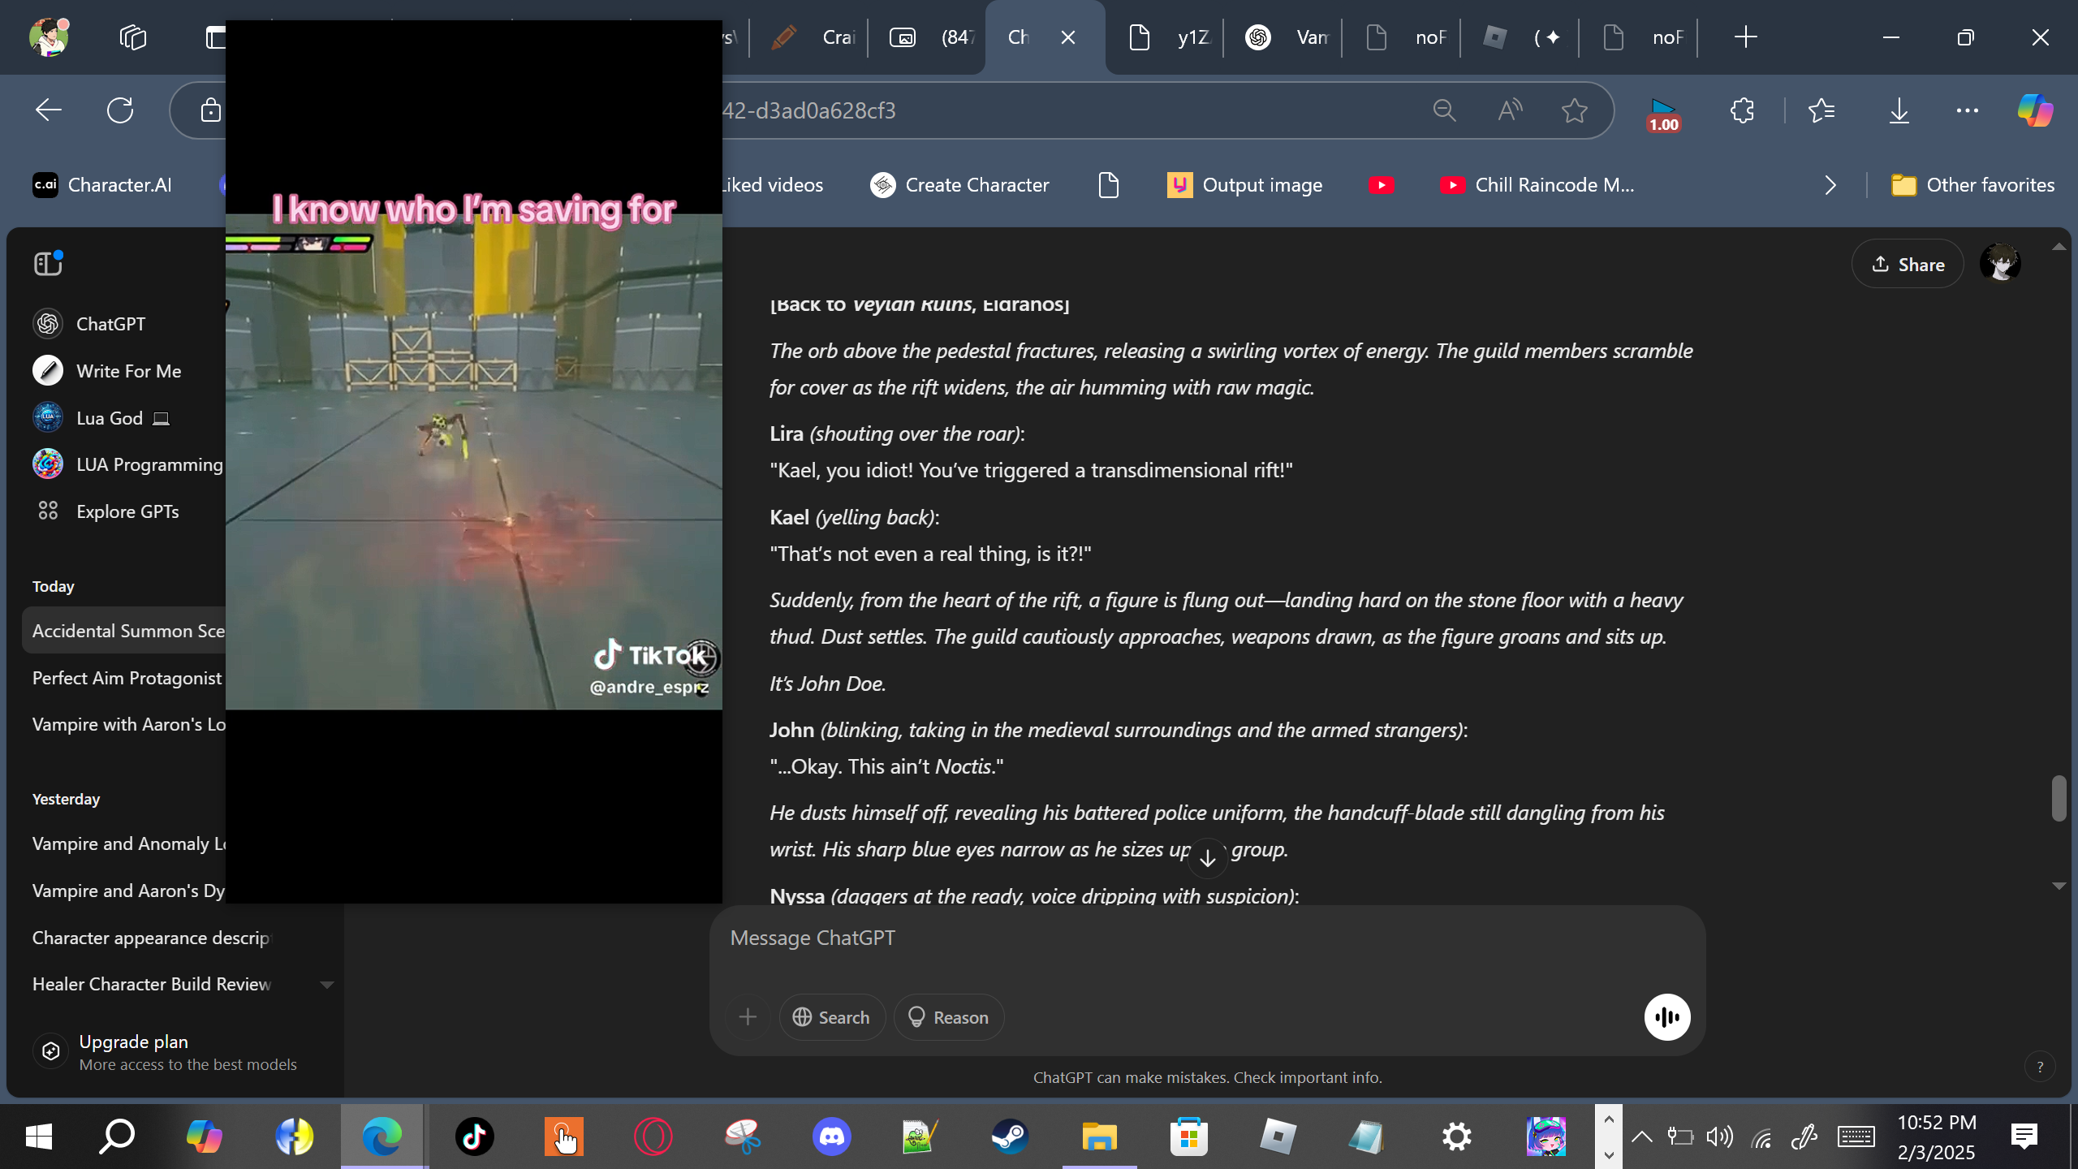The height and width of the screenshot is (1169, 2078).
Task: Click the conversation scrollbar thumb
Action: tap(2059, 799)
